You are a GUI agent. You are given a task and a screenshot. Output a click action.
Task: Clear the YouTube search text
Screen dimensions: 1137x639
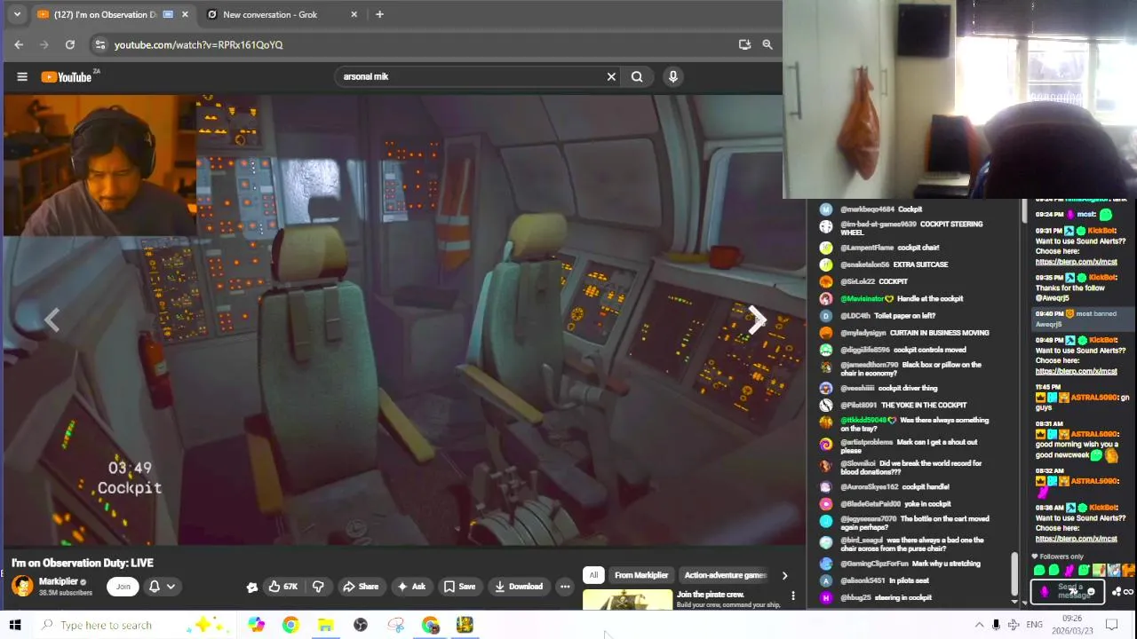coord(611,77)
